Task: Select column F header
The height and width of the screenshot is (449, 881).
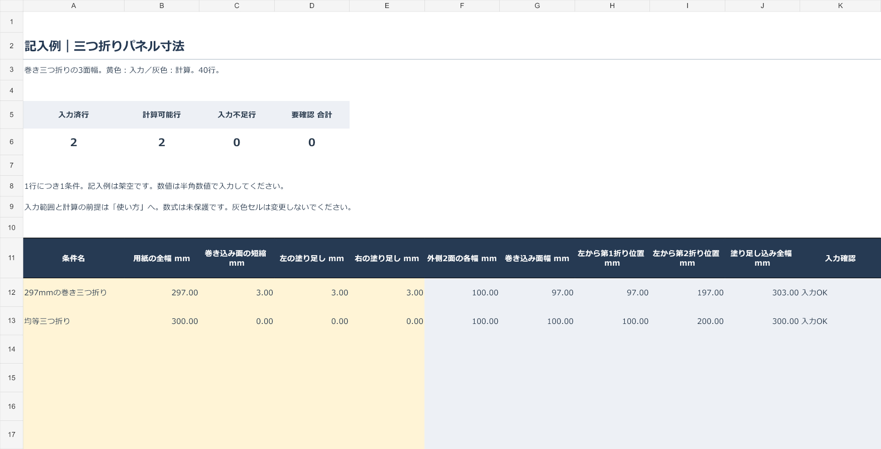Action: 462,6
